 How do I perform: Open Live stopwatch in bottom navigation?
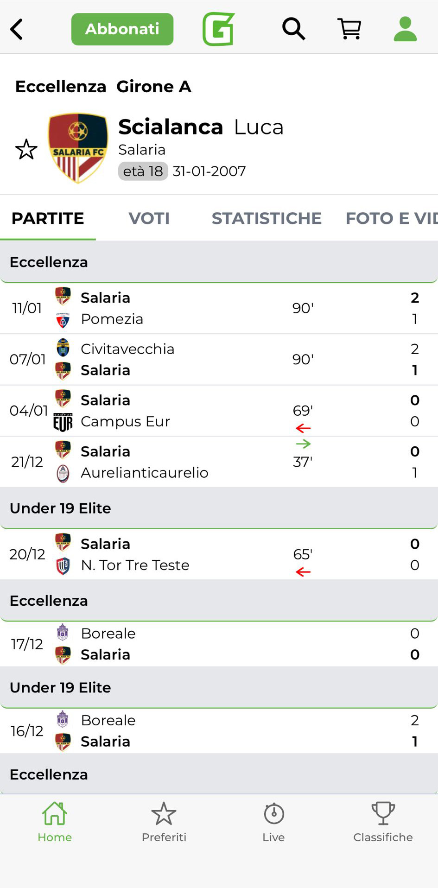273,822
